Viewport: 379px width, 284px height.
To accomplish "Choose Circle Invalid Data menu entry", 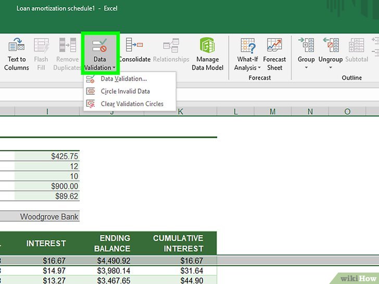I will [x=130, y=92].
